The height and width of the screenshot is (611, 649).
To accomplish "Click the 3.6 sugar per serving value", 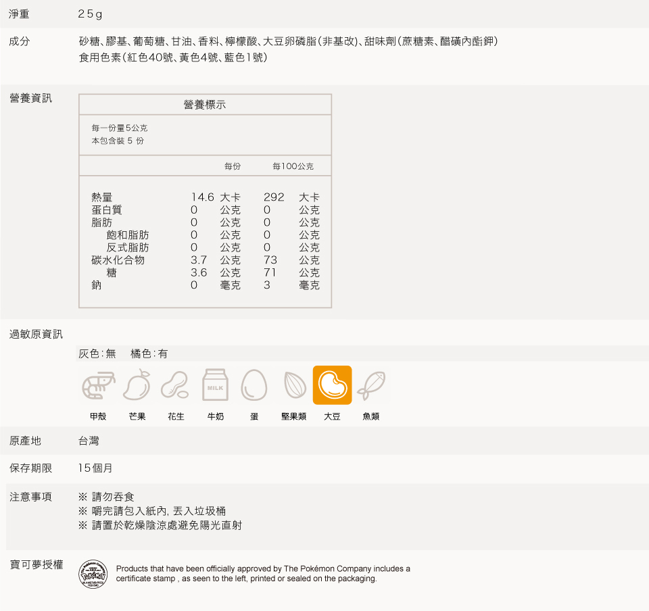I will coord(199,272).
